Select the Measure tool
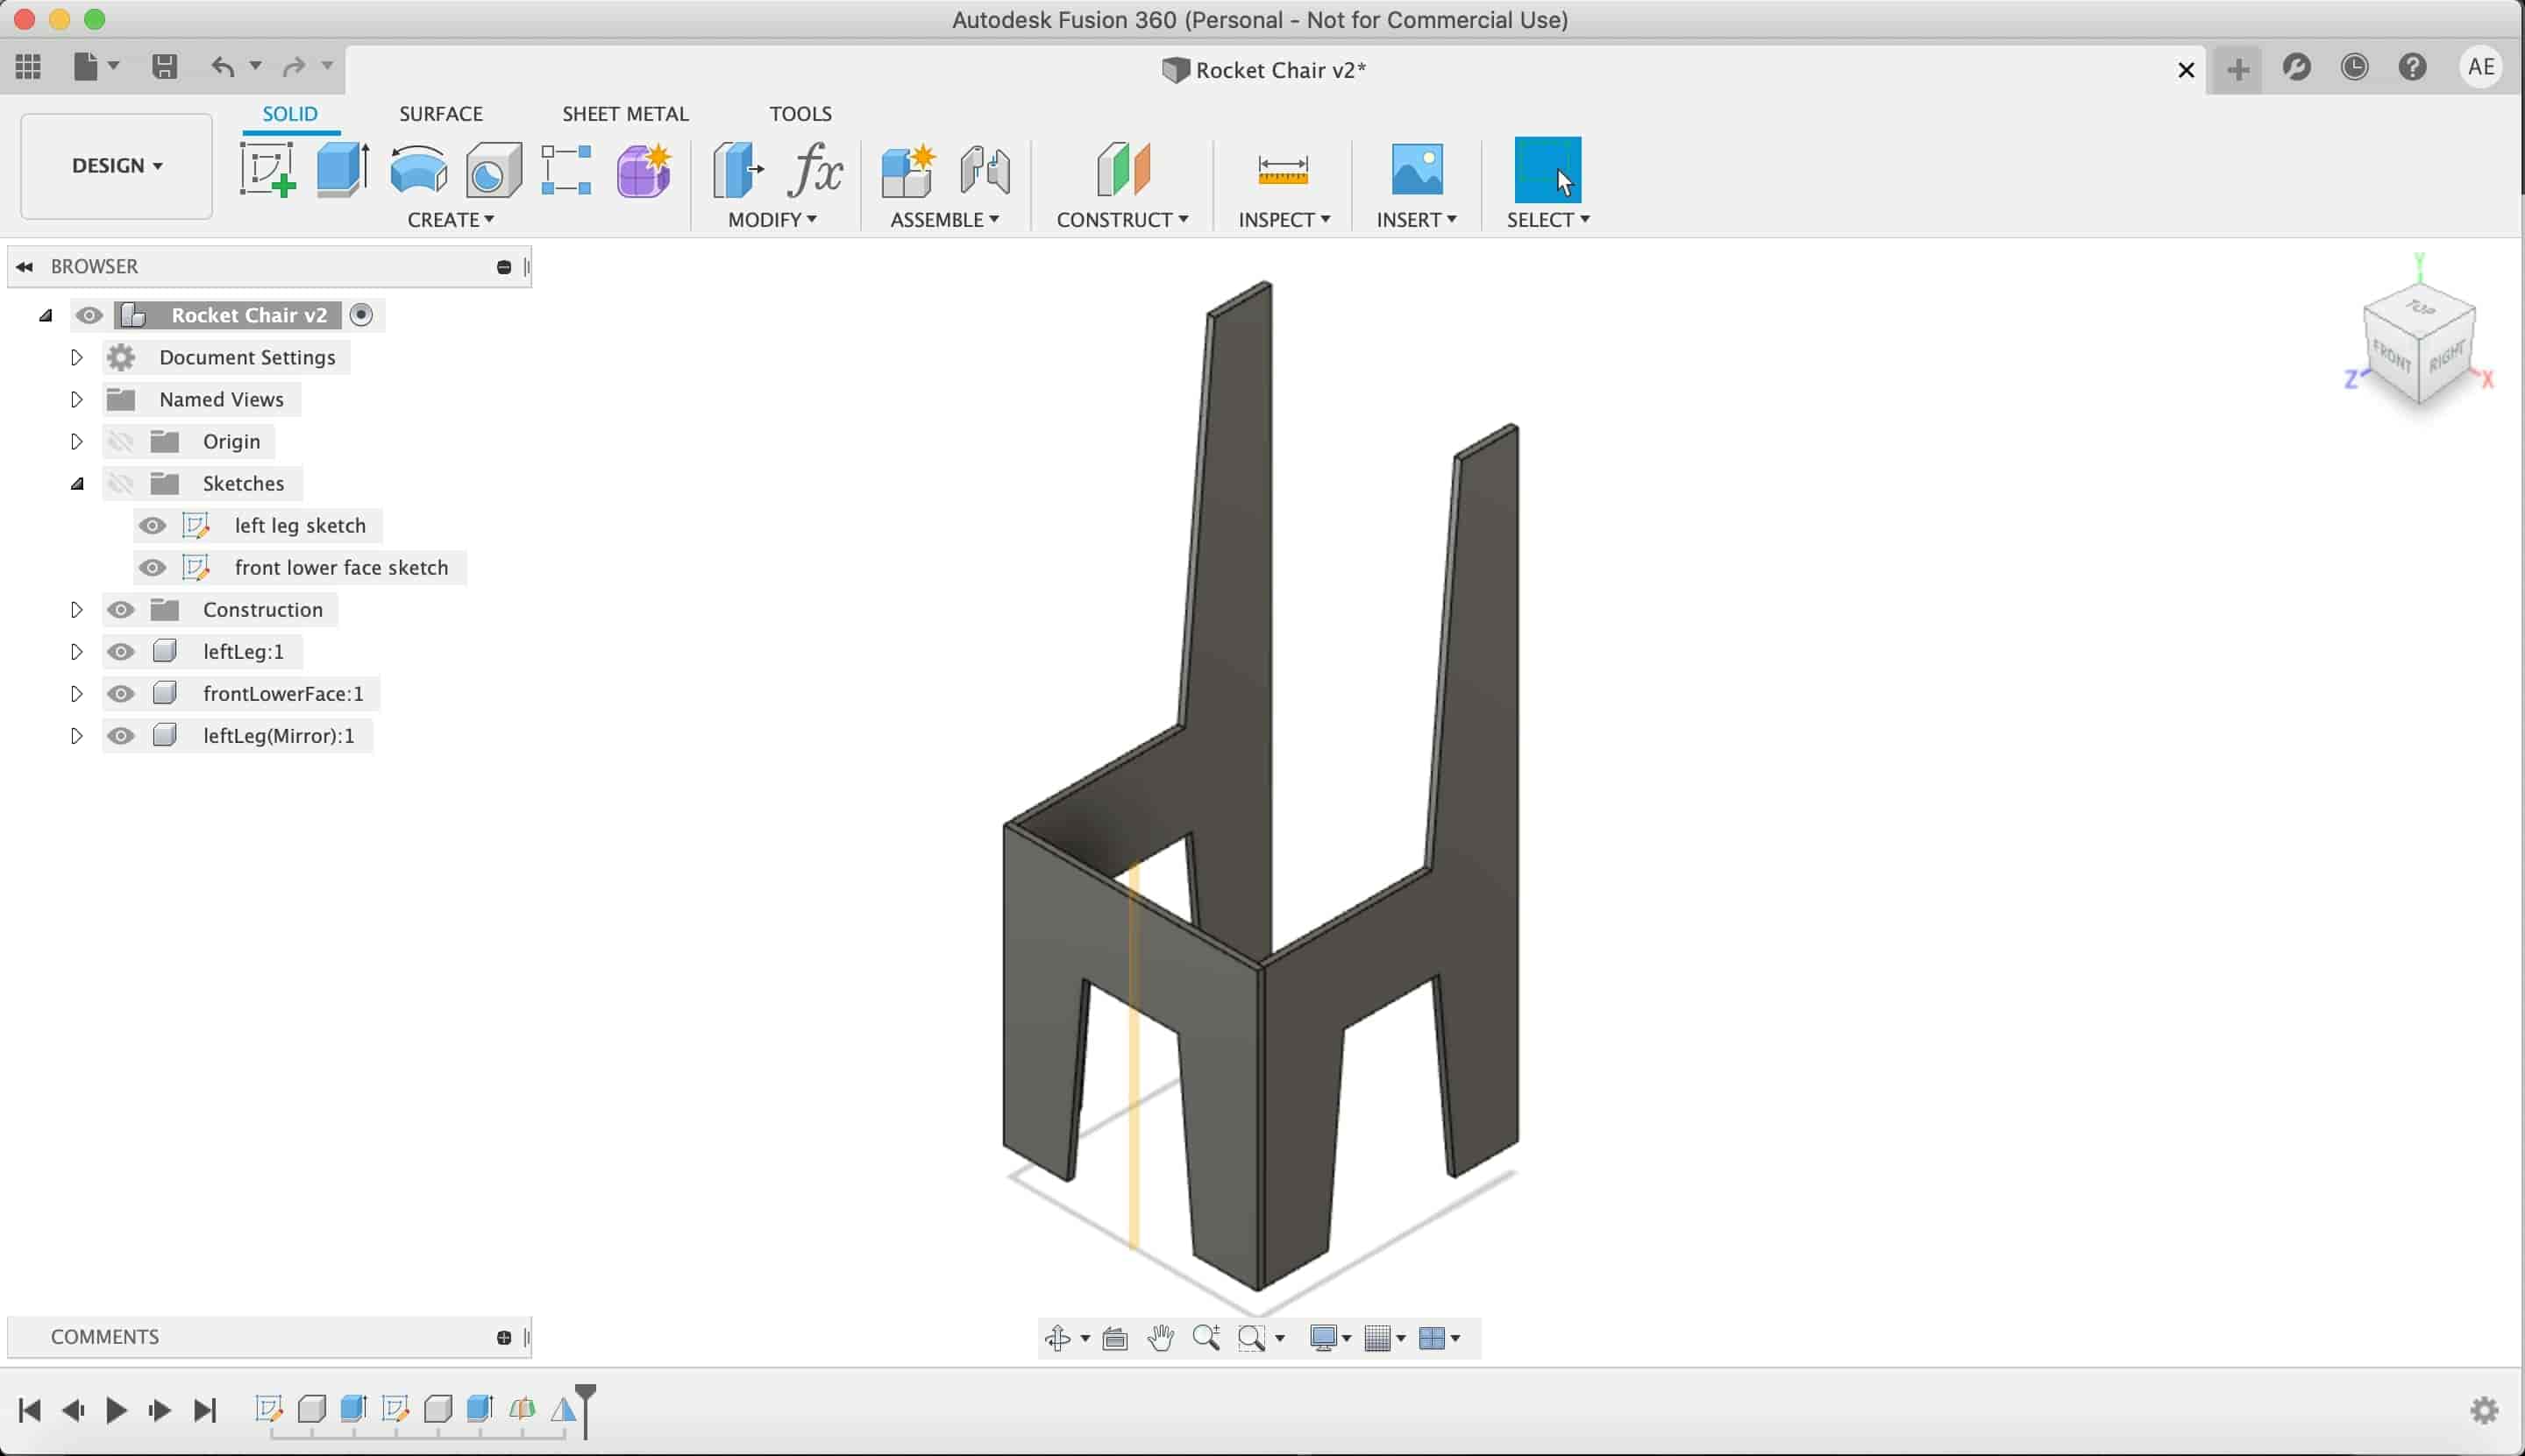 pyautogui.click(x=1283, y=169)
